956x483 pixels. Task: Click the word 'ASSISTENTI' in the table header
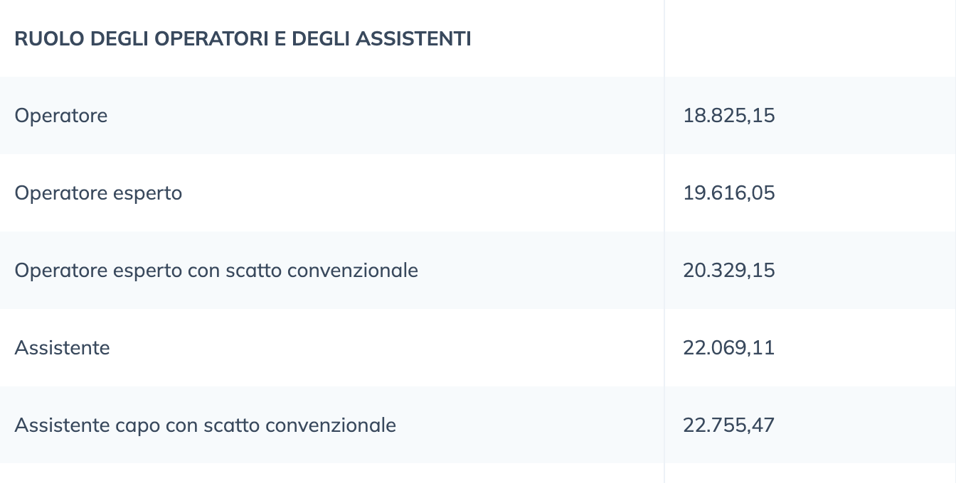coord(413,38)
